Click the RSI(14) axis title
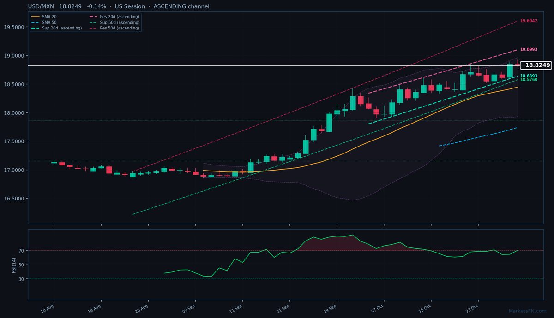Image resolution: width=554 pixels, height=318 pixels. (14, 265)
